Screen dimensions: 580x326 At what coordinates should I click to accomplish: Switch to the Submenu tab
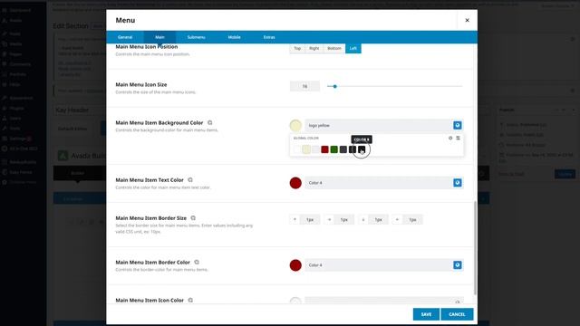point(196,37)
